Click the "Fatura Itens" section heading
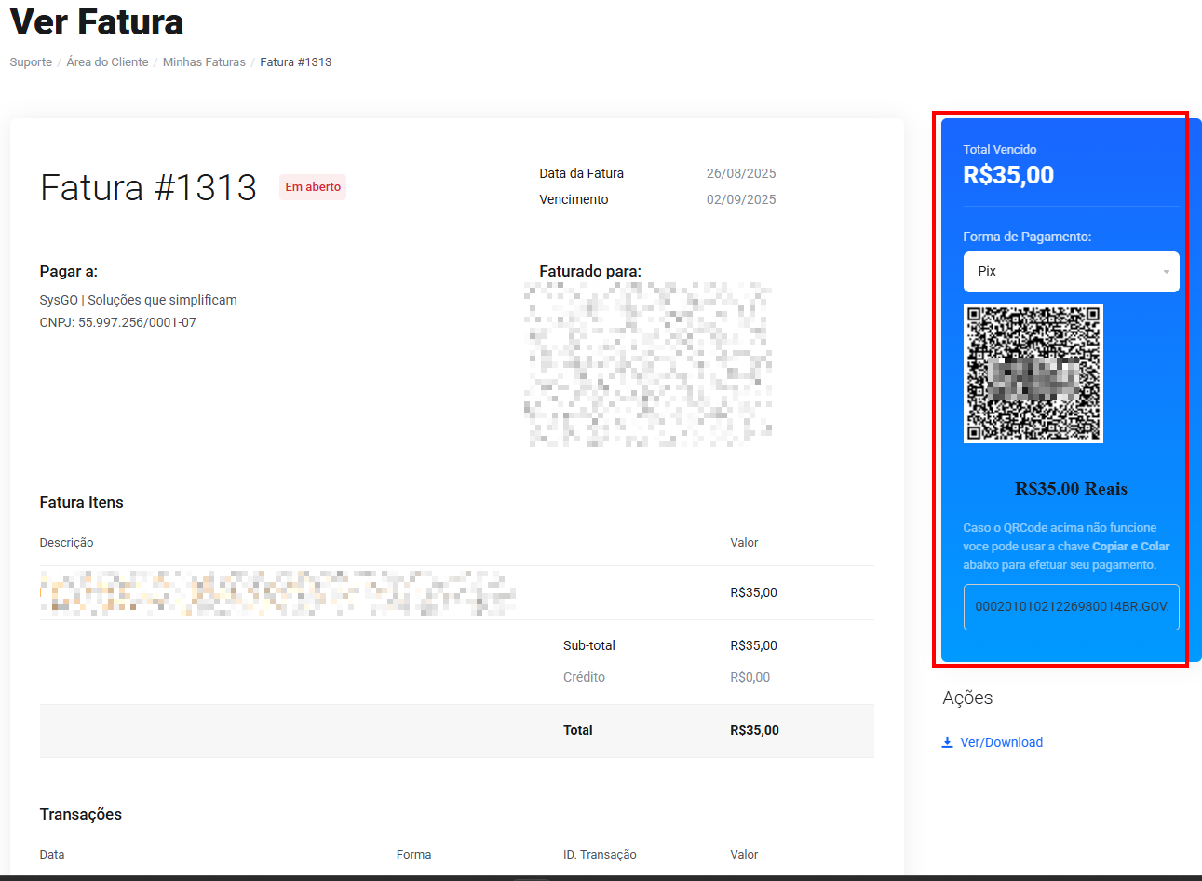The image size is (1202, 881). point(81,502)
